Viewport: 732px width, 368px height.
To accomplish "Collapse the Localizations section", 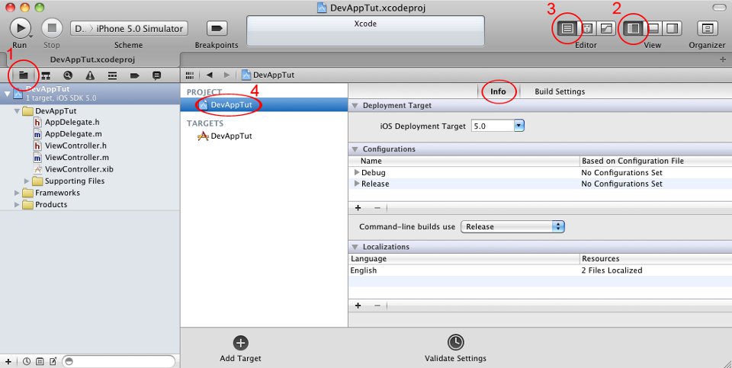I will 355,247.
